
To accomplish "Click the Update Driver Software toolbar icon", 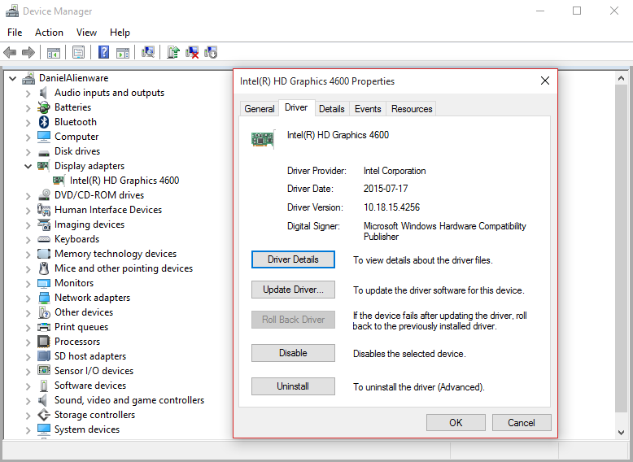I will click(173, 52).
